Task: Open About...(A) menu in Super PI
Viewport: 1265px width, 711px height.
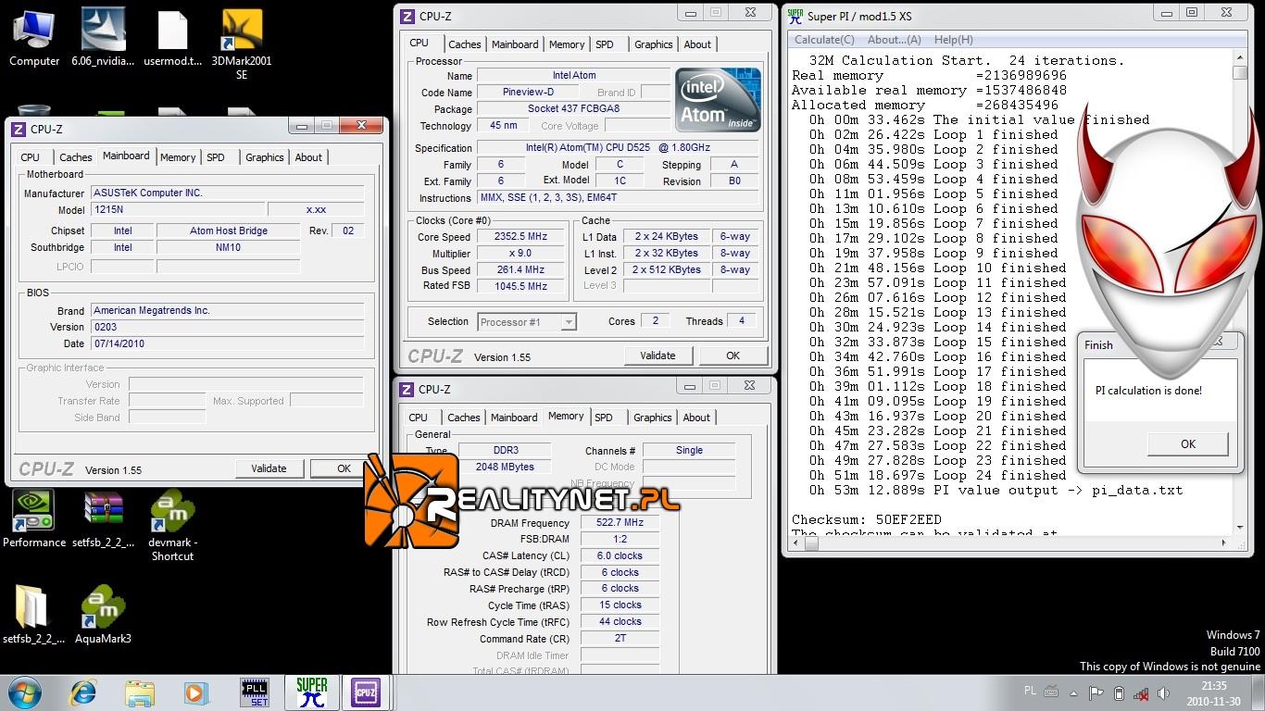Action: pyautogui.click(x=894, y=40)
